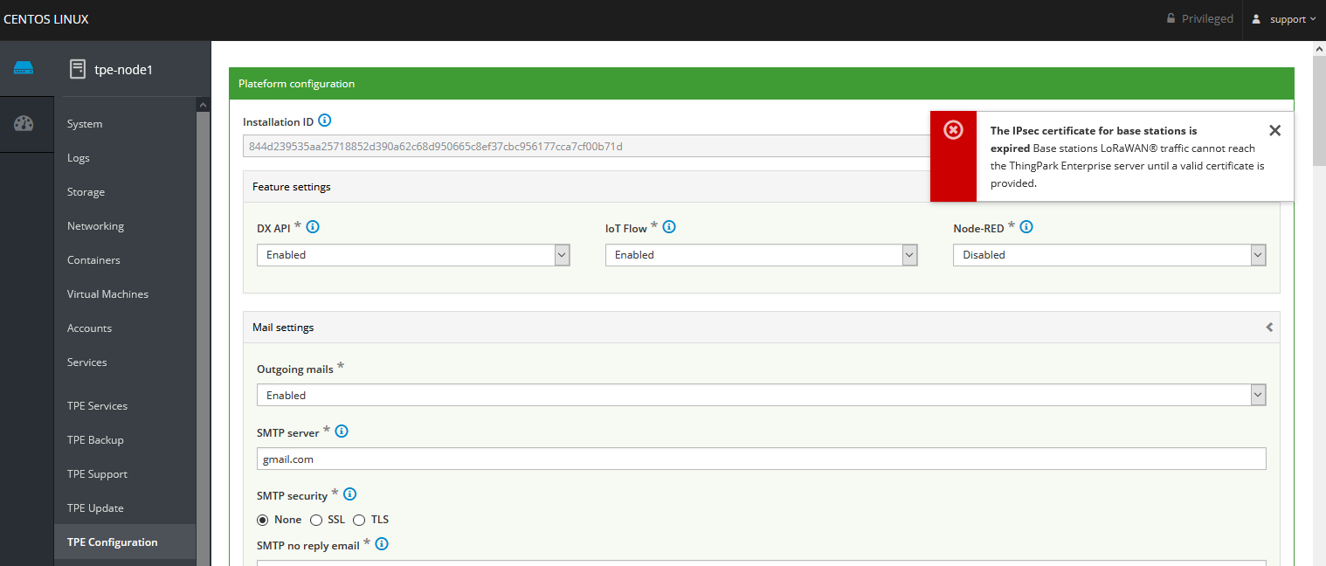
Task: Go to Networking in the sidebar
Action: (x=95, y=226)
